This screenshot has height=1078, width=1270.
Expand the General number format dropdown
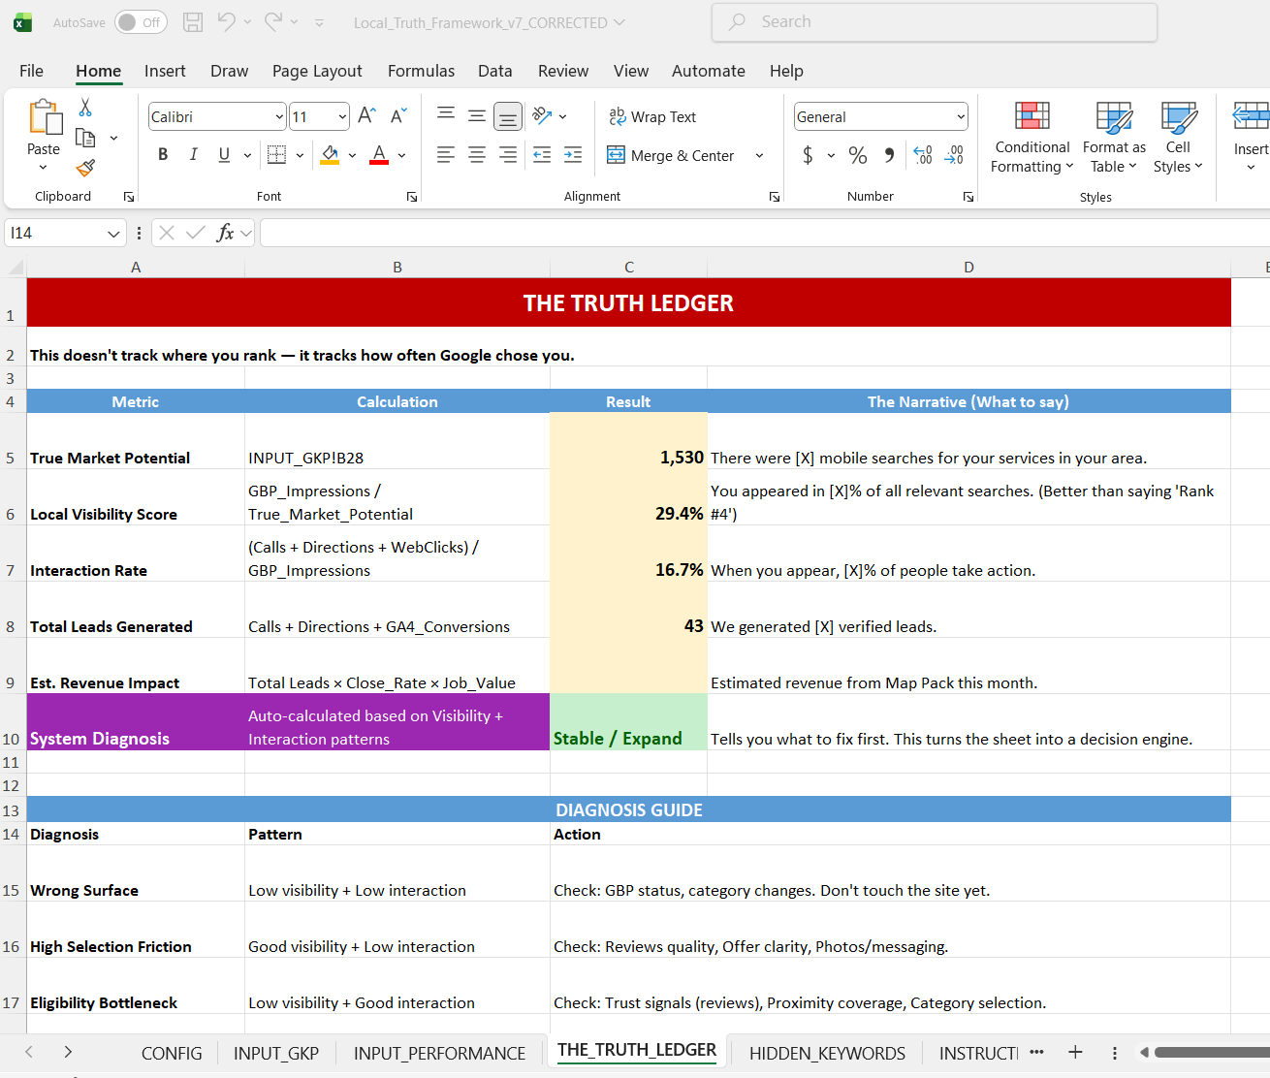coord(961,117)
